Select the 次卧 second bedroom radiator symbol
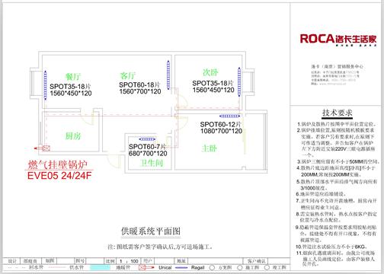The width and height of the screenshot is (384, 274). 239,81
